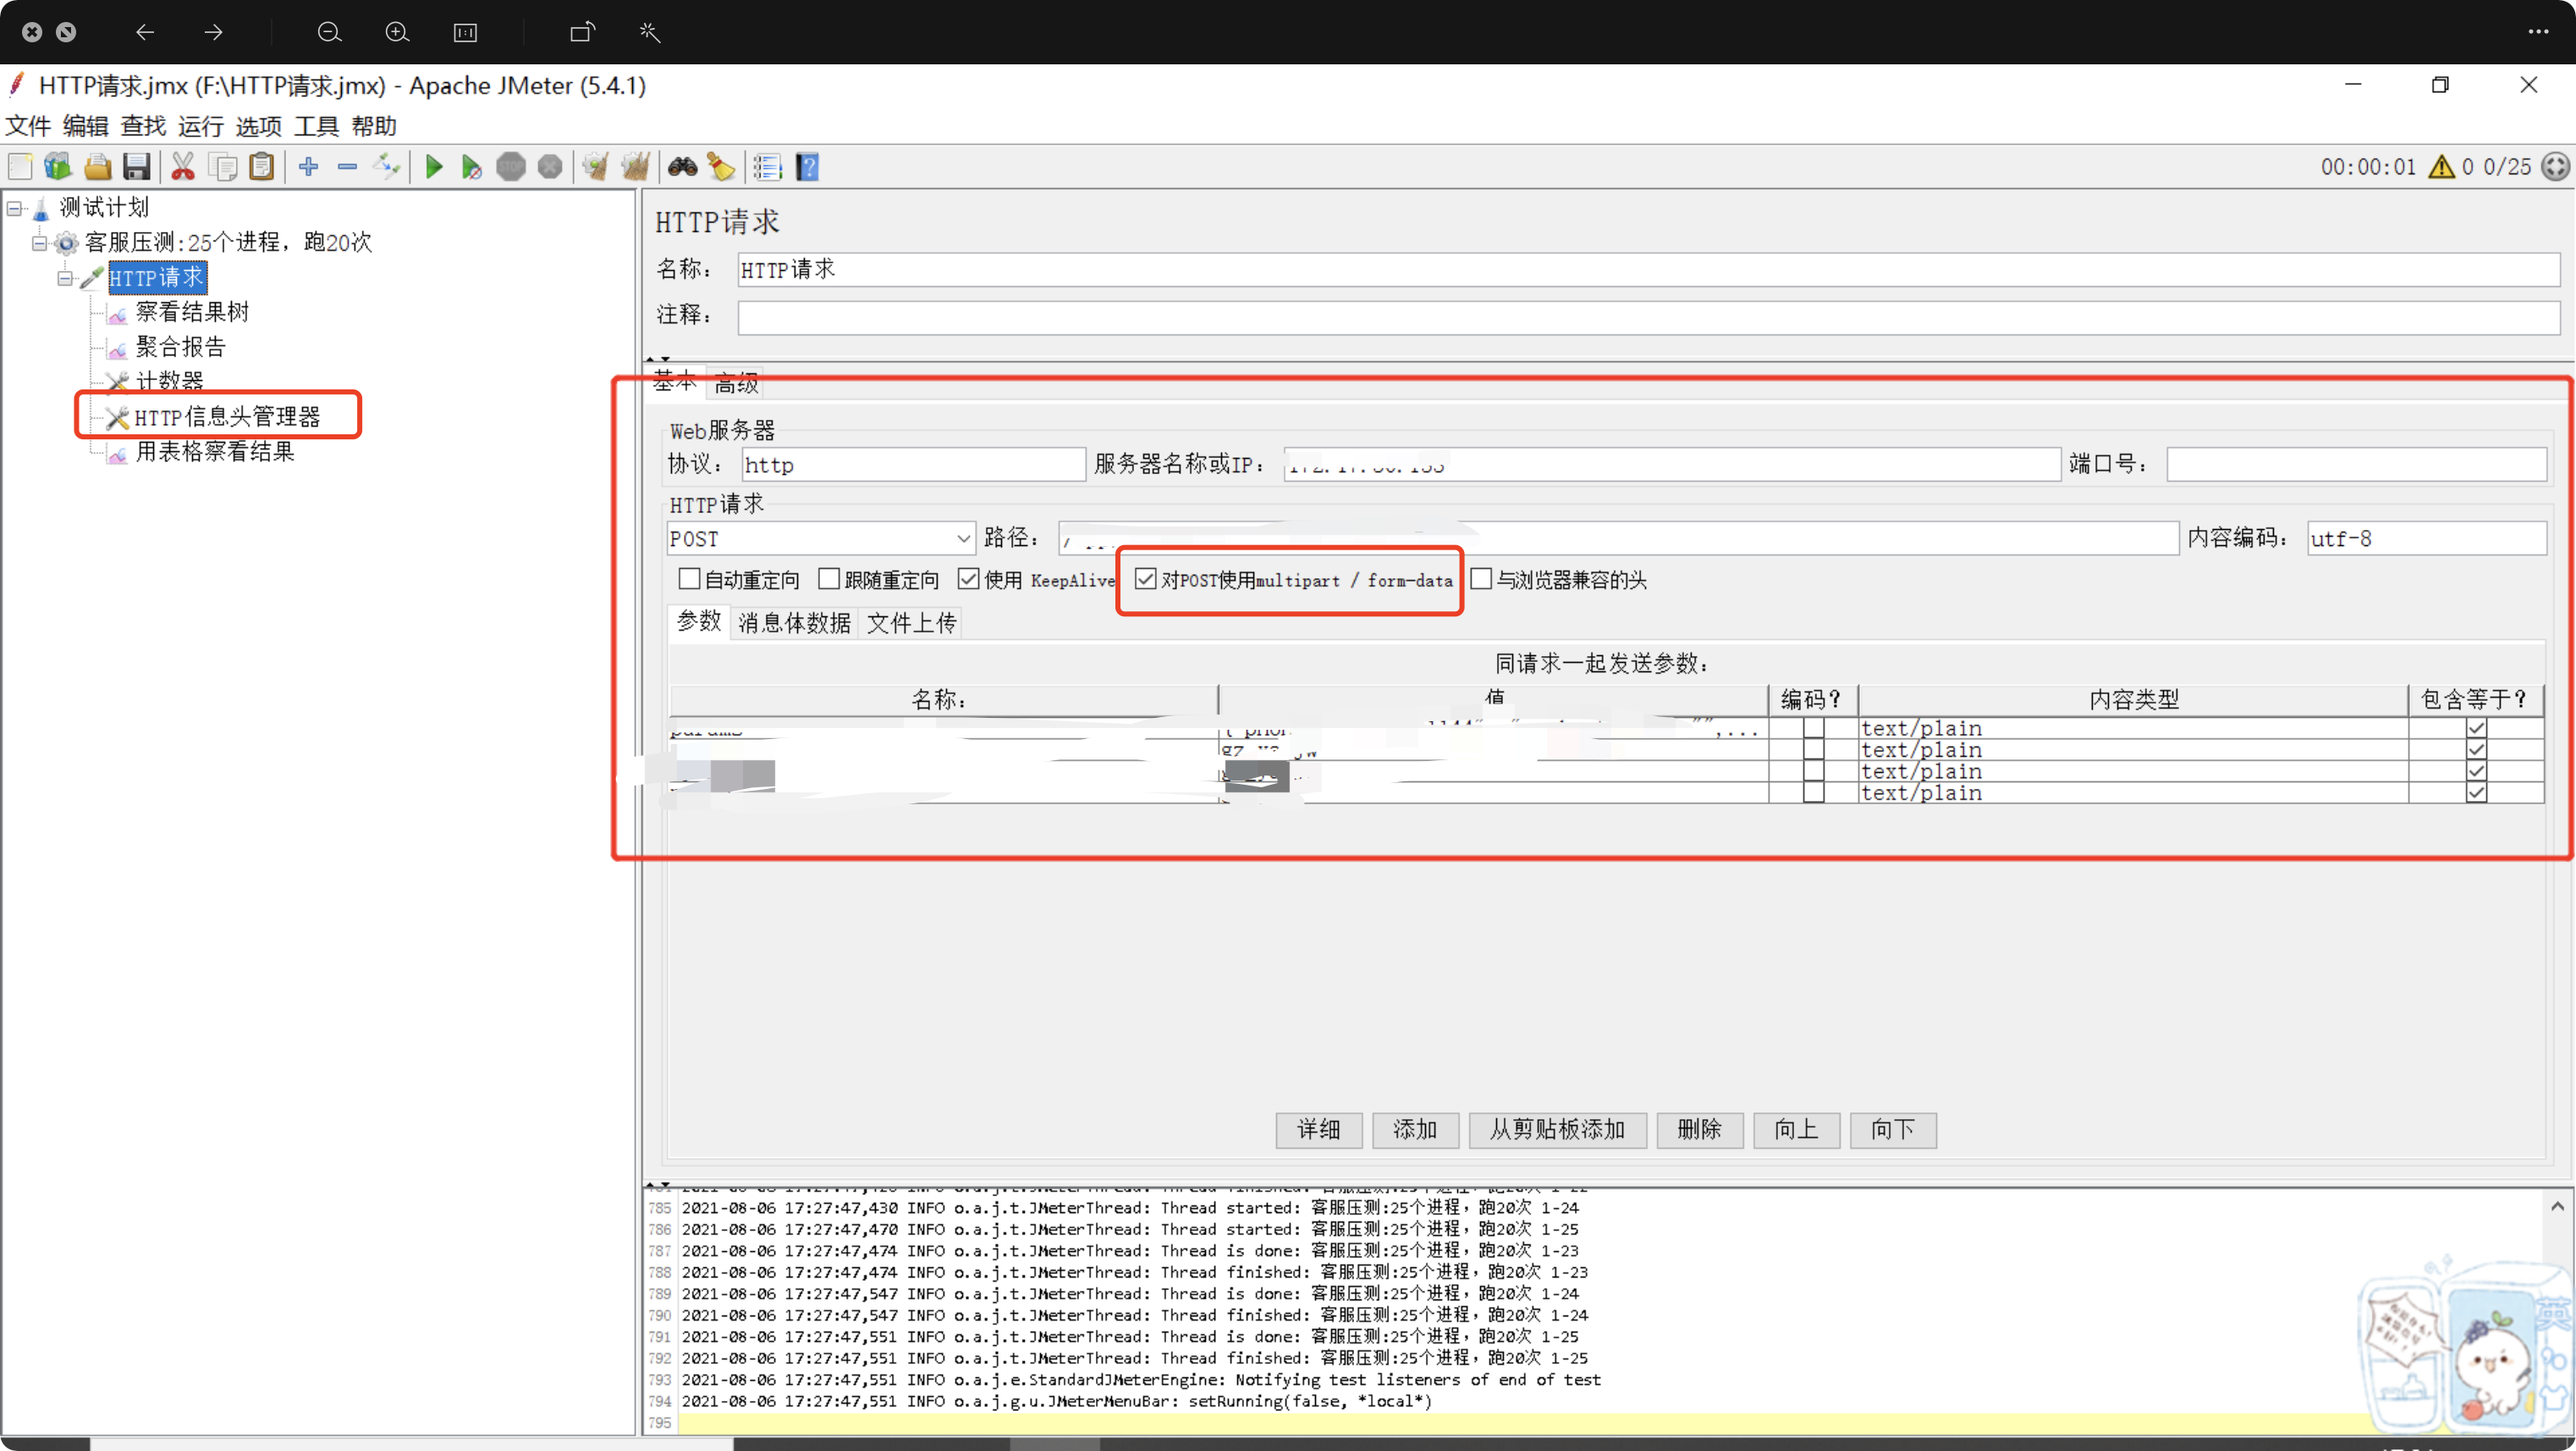Click the 端口号 input field
This screenshot has height=1451, width=2576.
click(x=2356, y=464)
